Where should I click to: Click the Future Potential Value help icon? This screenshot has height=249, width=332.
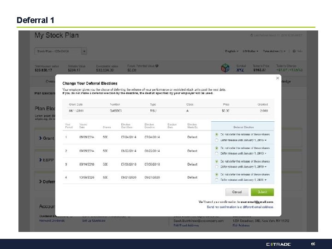coord(157,66)
